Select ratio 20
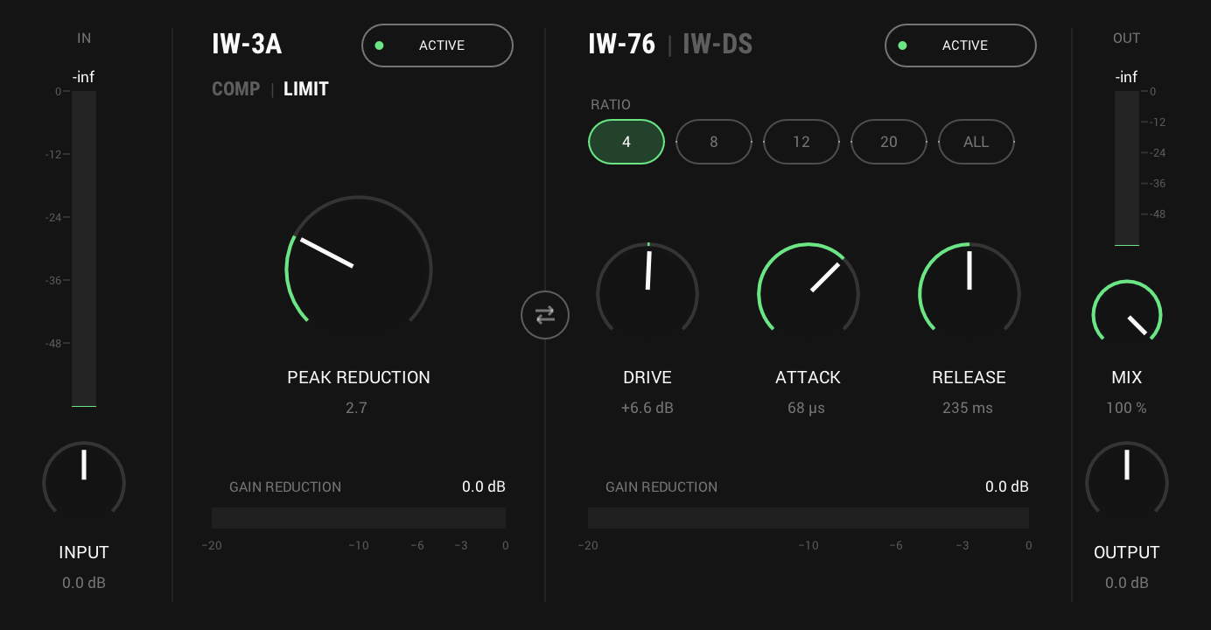 click(x=889, y=142)
